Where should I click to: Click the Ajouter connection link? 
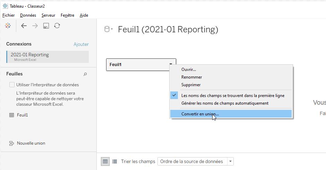81,44
